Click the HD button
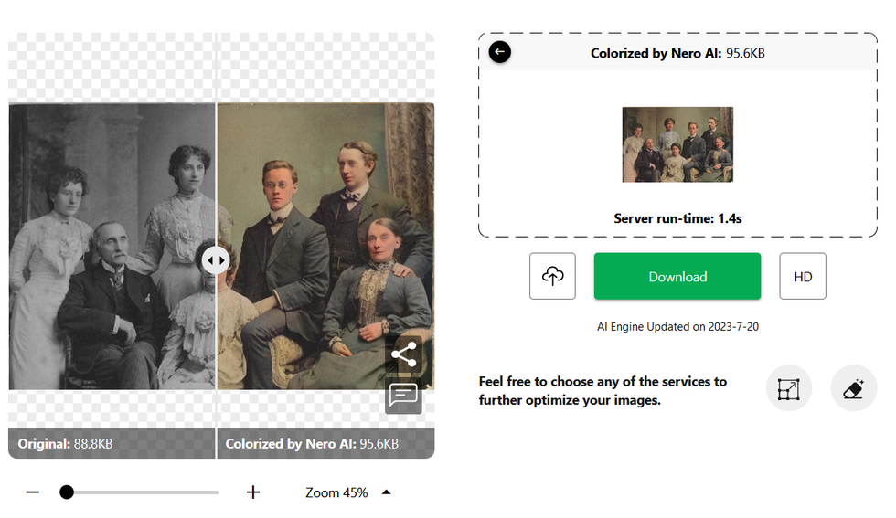The image size is (896, 518). [802, 276]
